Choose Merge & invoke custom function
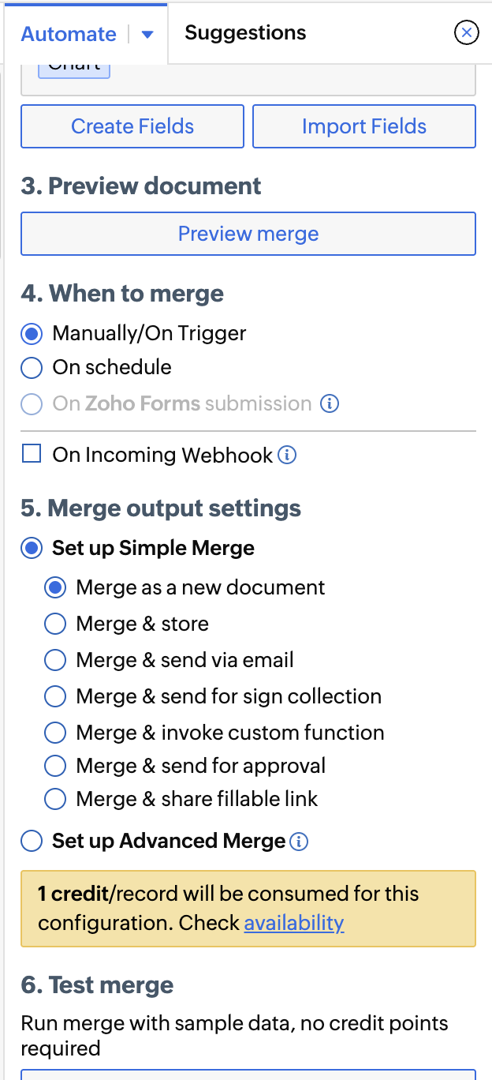492x1080 pixels. pyautogui.click(x=55, y=733)
